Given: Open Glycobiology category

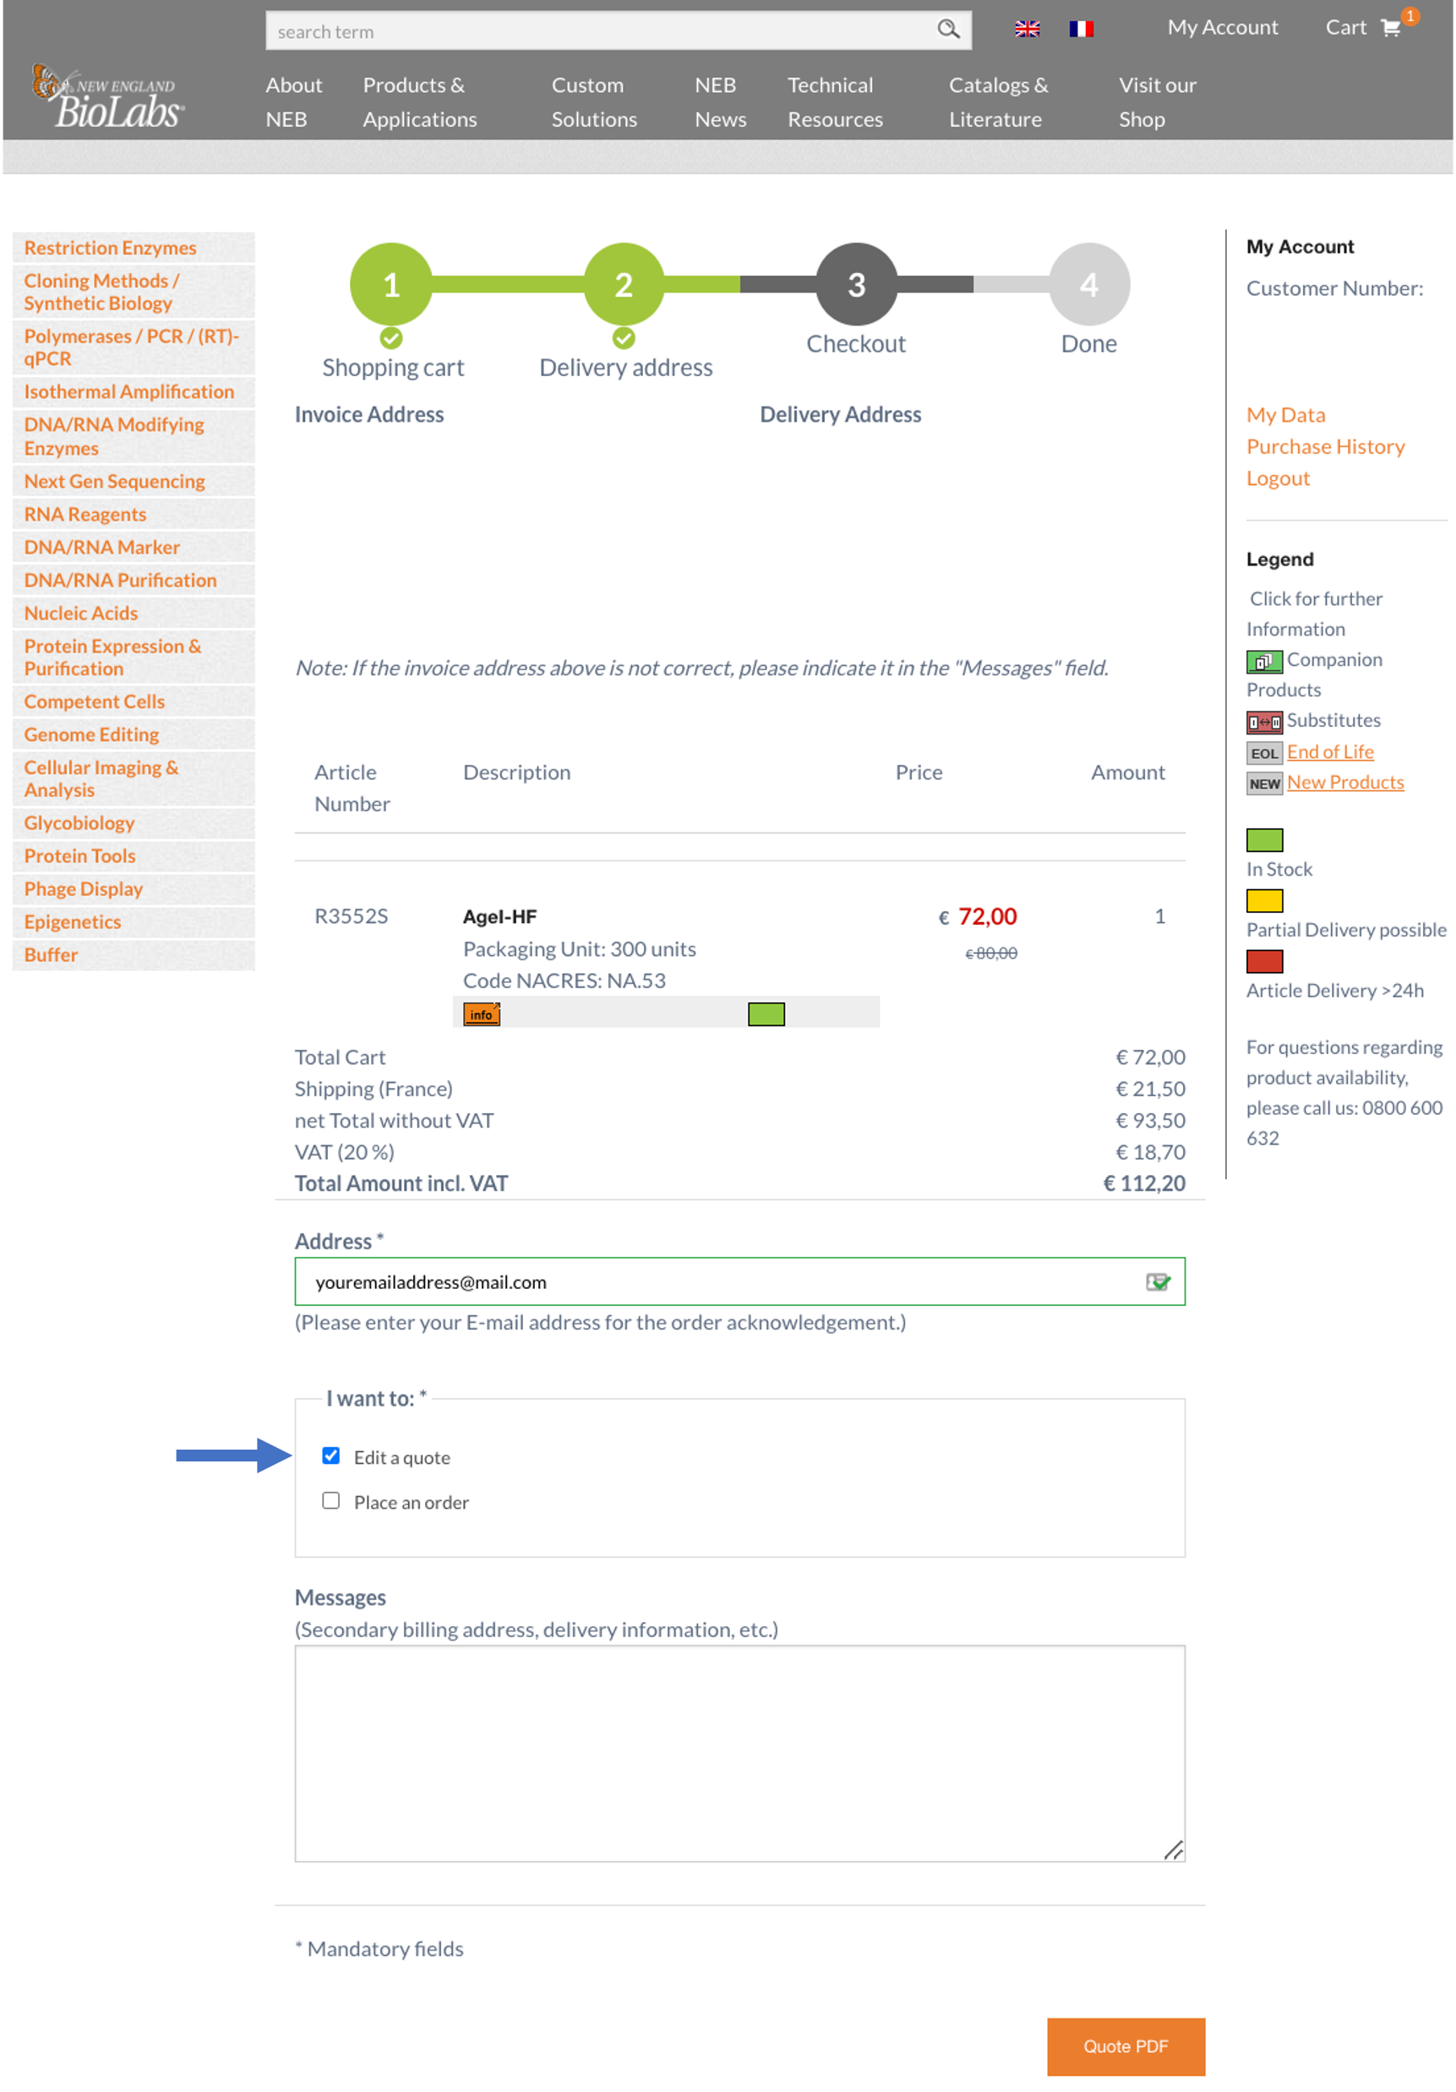Looking at the screenshot, I should click(134, 822).
